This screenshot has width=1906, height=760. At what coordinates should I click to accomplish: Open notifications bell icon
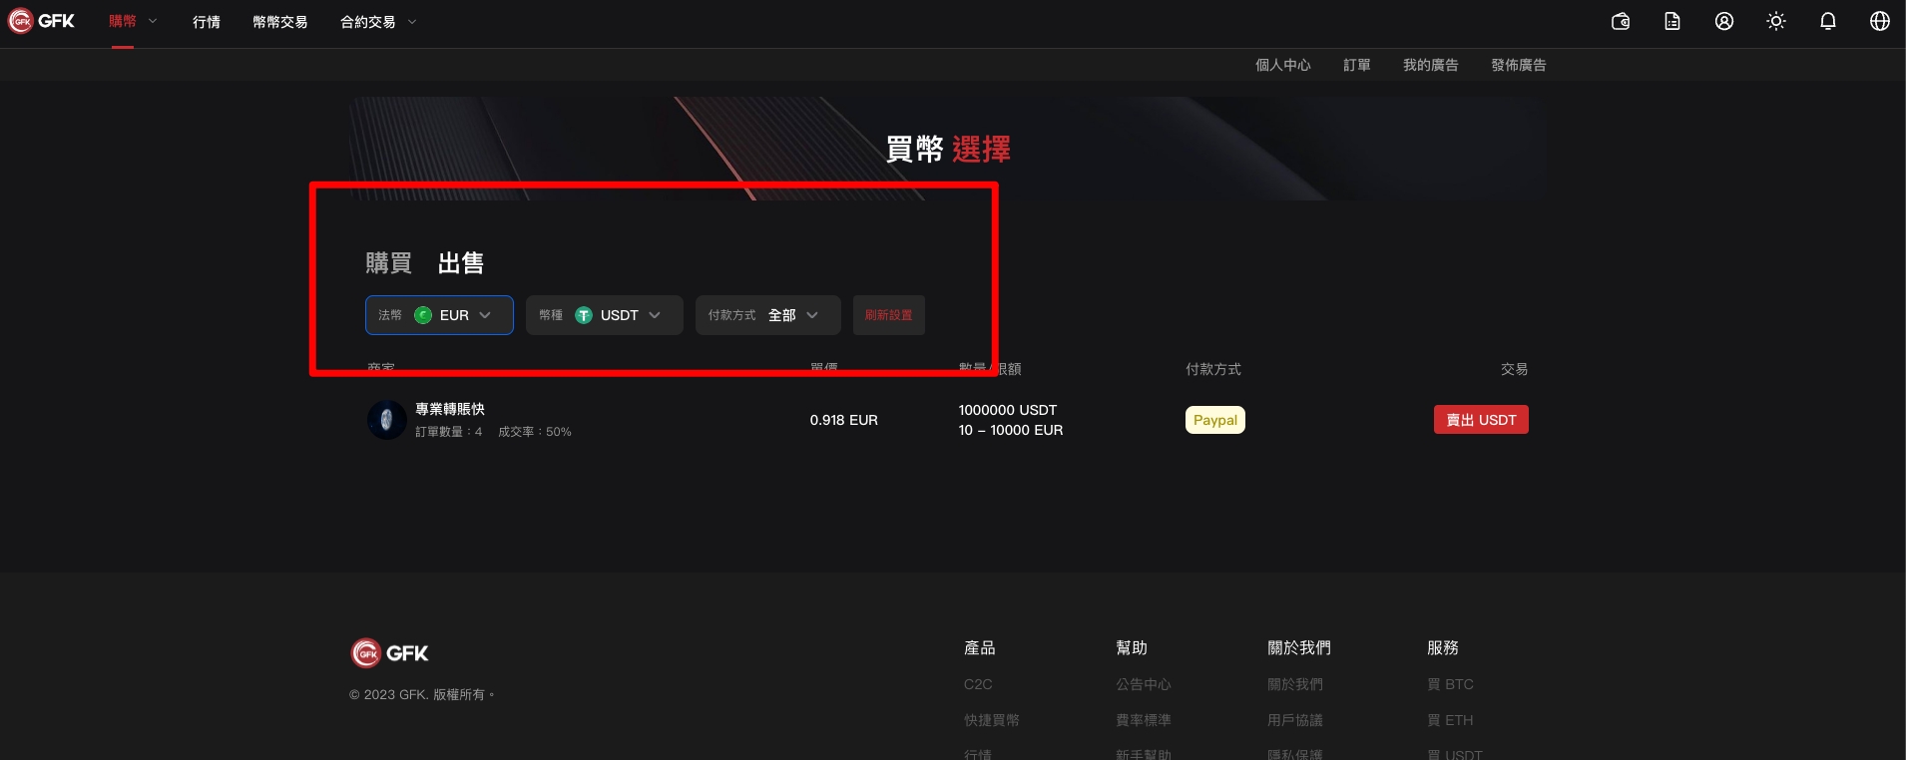pos(1828,21)
